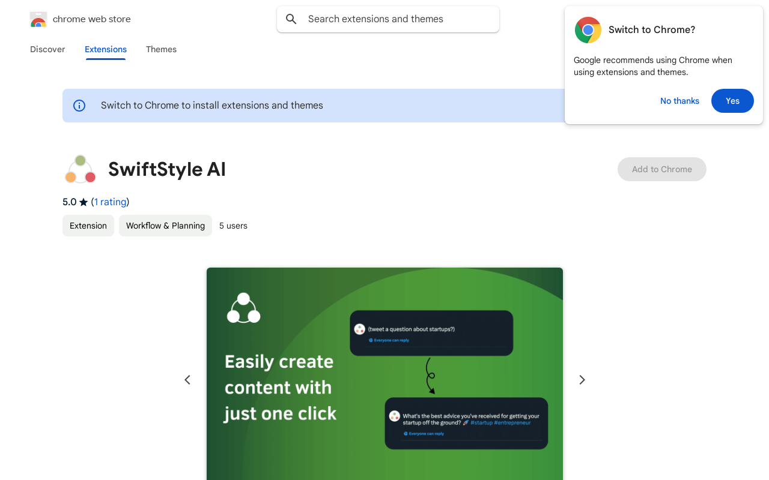
Task: Dismiss popup with No thanks
Action: pos(679,101)
